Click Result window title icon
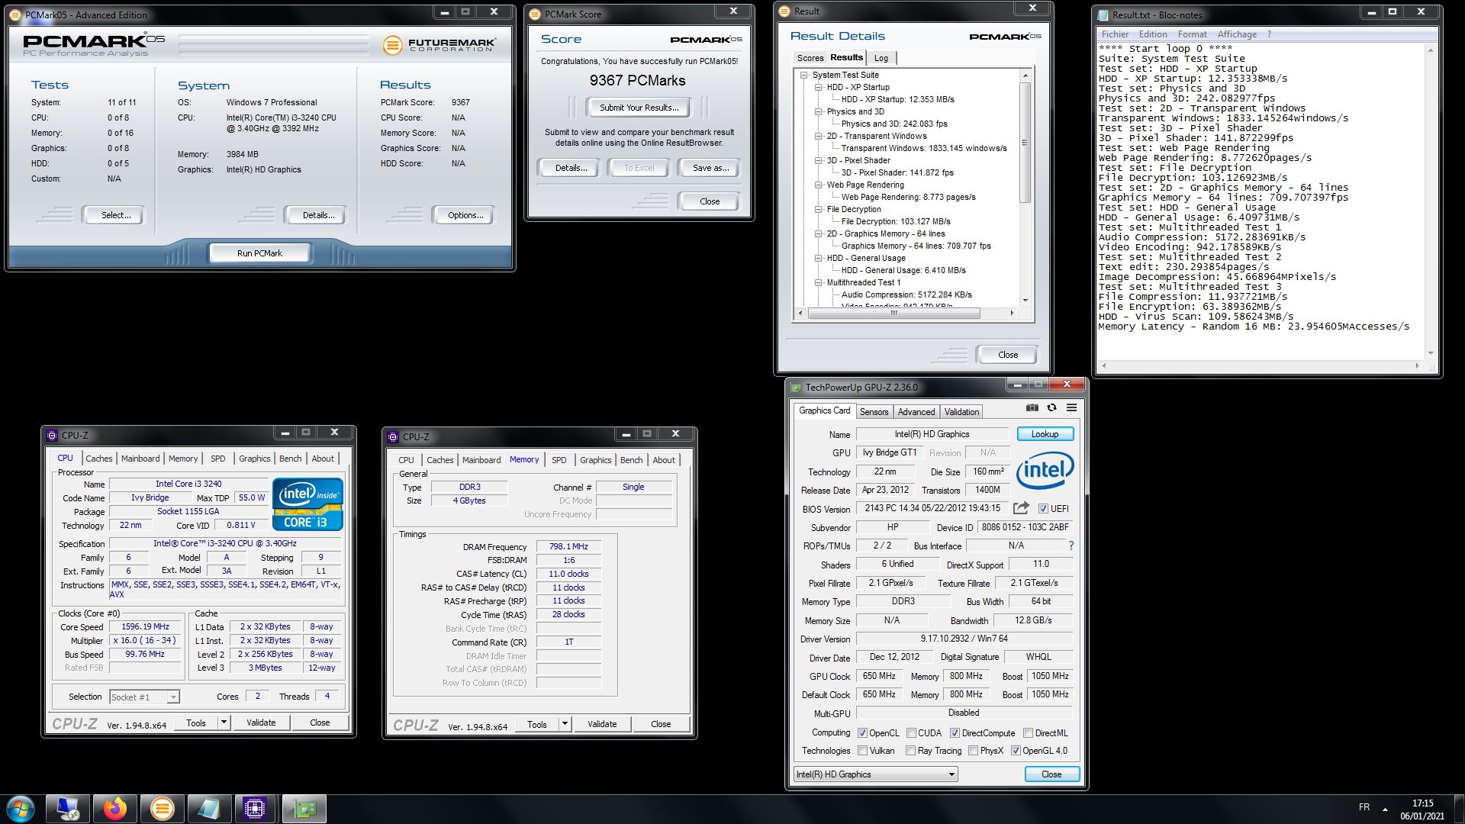Screen dimensions: 1465x824 [x=784, y=11]
